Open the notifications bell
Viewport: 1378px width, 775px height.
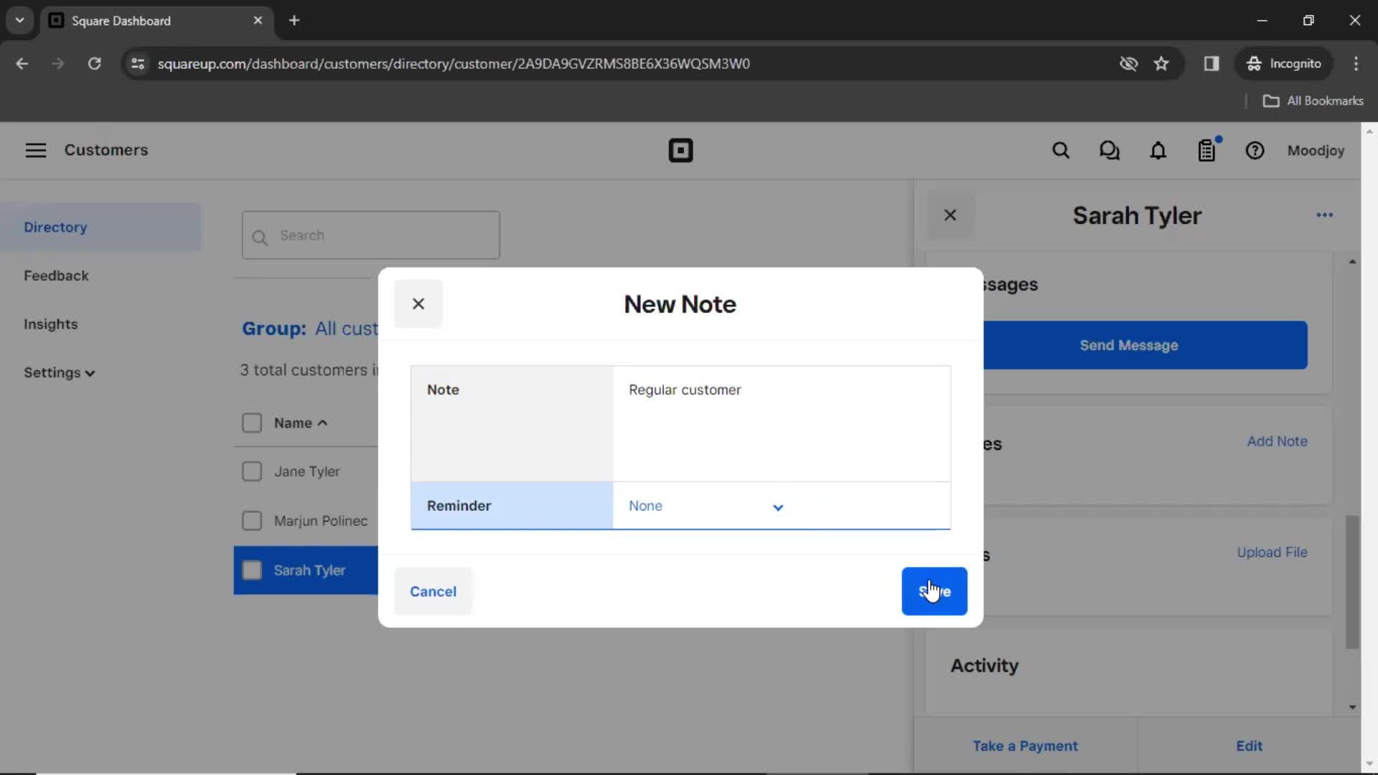(x=1158, y=151)
